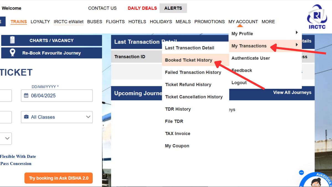332x187 pixels.
Task: Click the blue minimize circle above AskDISHA
Action: (301, 172)
